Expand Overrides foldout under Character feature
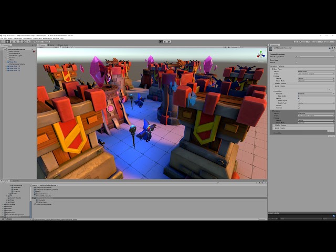 [273, 133]
